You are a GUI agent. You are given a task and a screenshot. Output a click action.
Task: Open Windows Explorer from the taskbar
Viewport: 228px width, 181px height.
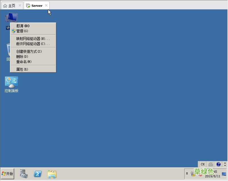52,174
